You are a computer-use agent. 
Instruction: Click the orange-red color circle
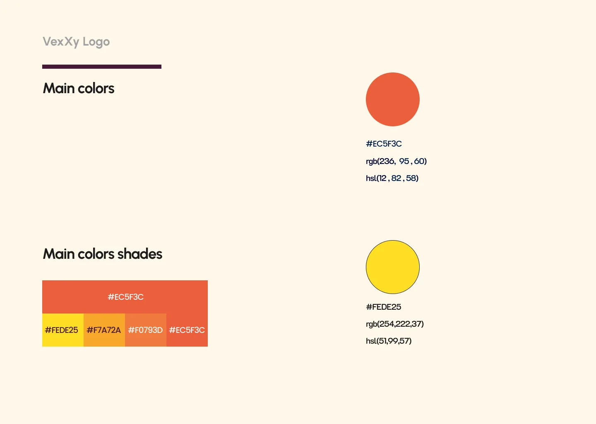pyautogui.click(x=393, y=99)
